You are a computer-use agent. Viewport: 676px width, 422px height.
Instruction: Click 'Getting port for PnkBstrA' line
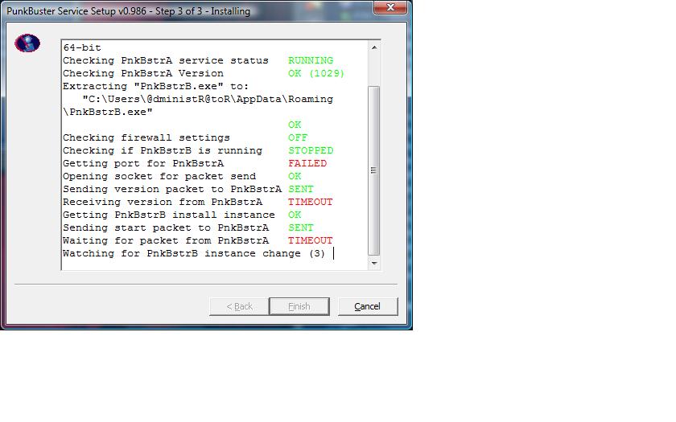[143, 164]
